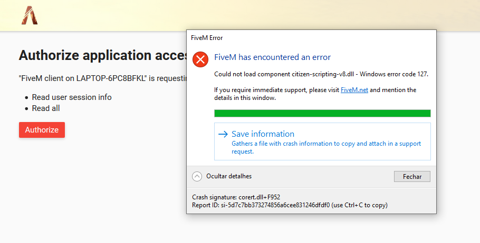Click the LAPTOP-6PC8BFKL client request text

point(103,78)
